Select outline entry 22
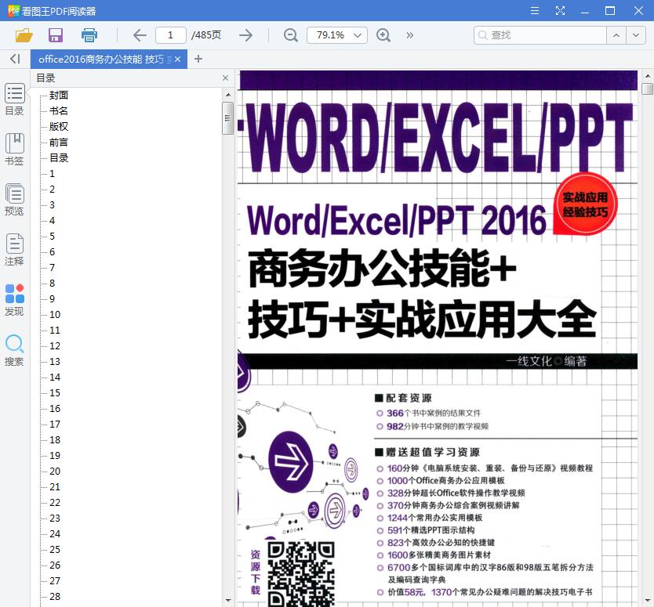The image size is (654, 607). pyautogui.click(x=55, y=502)
